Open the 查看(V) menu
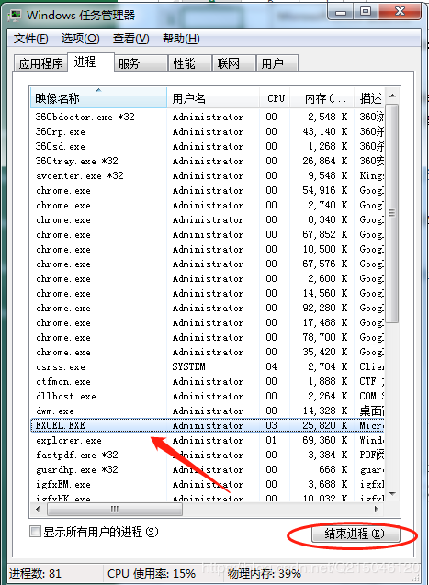This screenshot has width=429, height=585. (x=131, y=39)
